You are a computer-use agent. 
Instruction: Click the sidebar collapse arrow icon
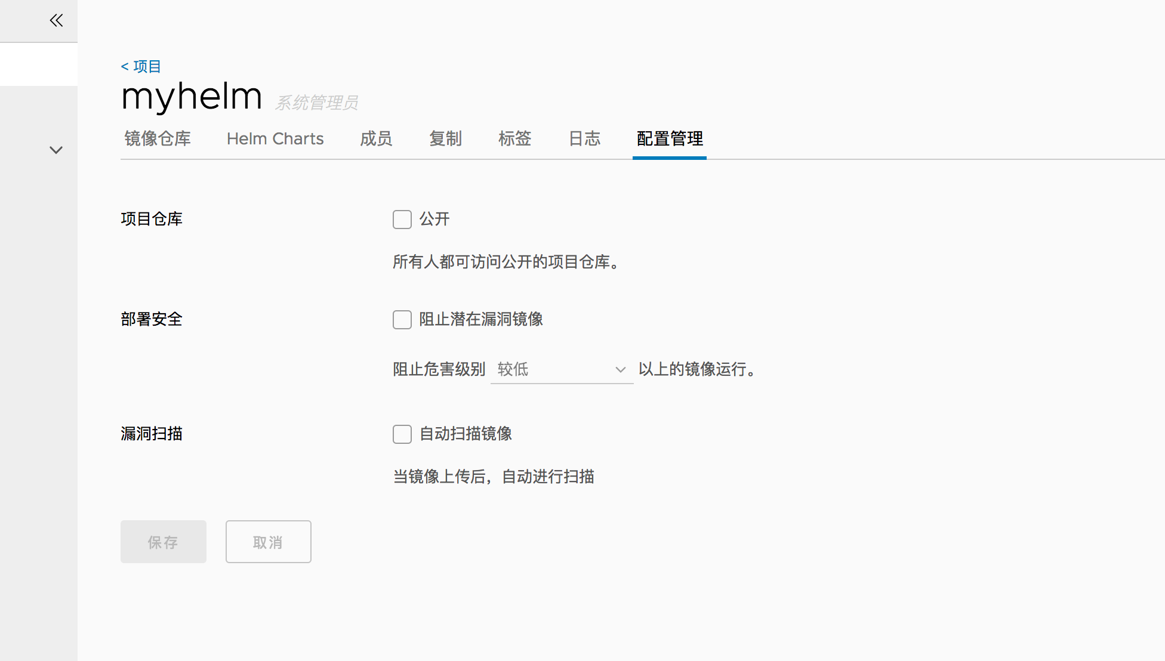coord(56,20)
